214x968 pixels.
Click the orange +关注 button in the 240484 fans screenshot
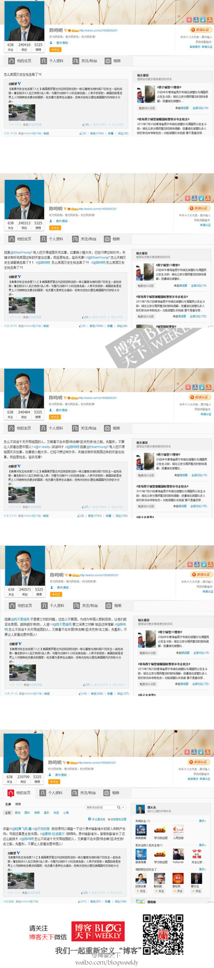click(55, 417)
